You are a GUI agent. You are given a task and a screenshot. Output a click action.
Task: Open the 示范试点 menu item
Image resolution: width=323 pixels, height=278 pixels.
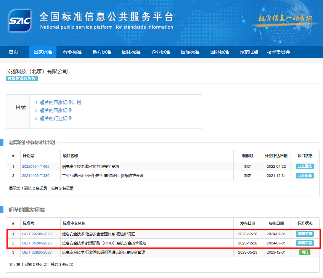[x=249, y=52]
